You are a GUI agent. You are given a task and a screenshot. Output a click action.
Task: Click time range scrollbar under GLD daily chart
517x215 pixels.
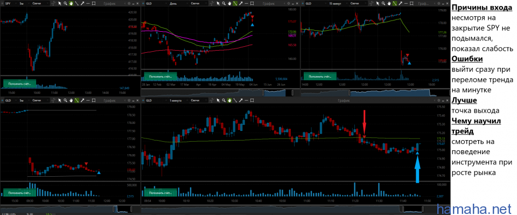221,93
